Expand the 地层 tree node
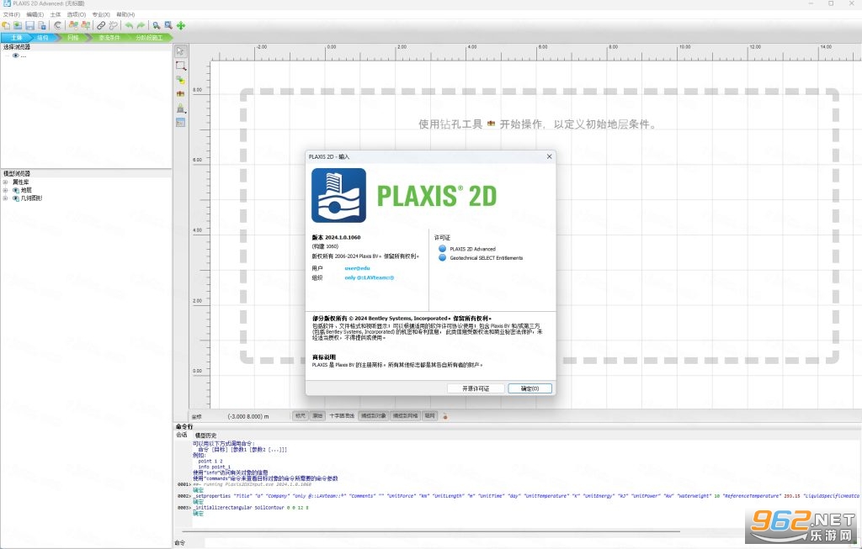 (6, 190)
